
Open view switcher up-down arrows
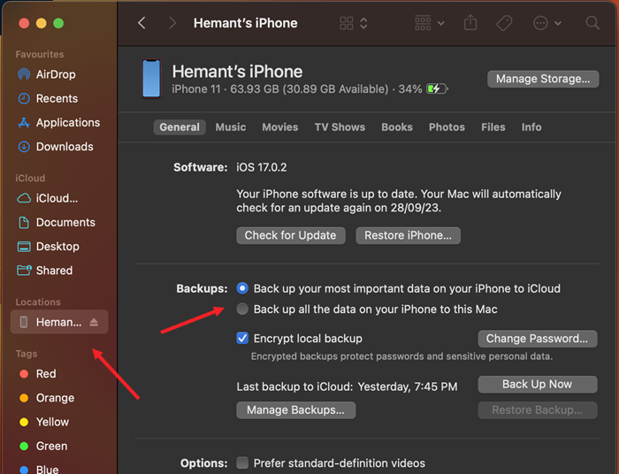[363, 23]
